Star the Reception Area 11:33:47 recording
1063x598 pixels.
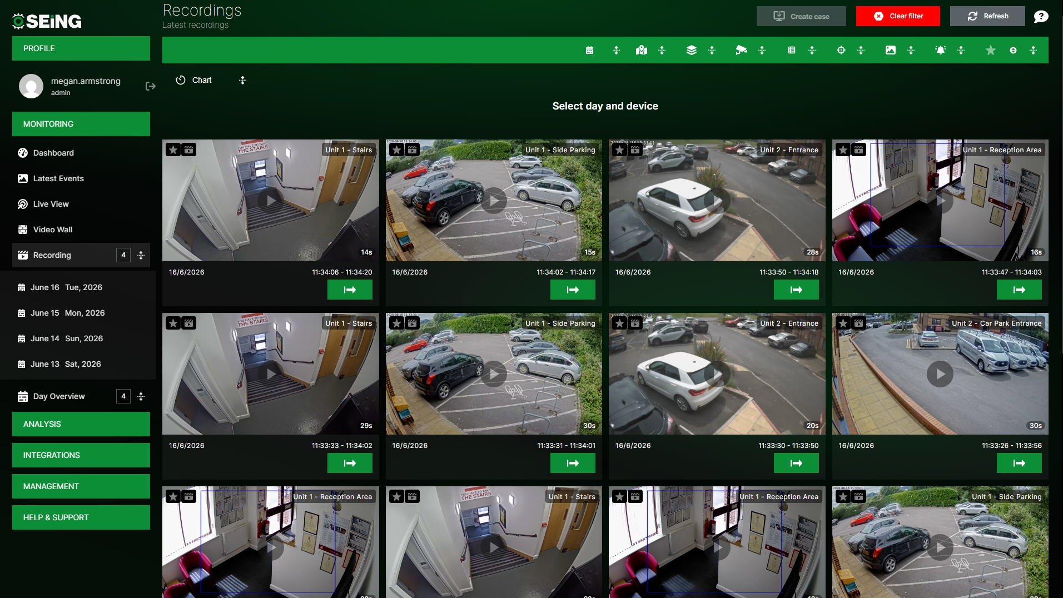[x=843, y=149]
